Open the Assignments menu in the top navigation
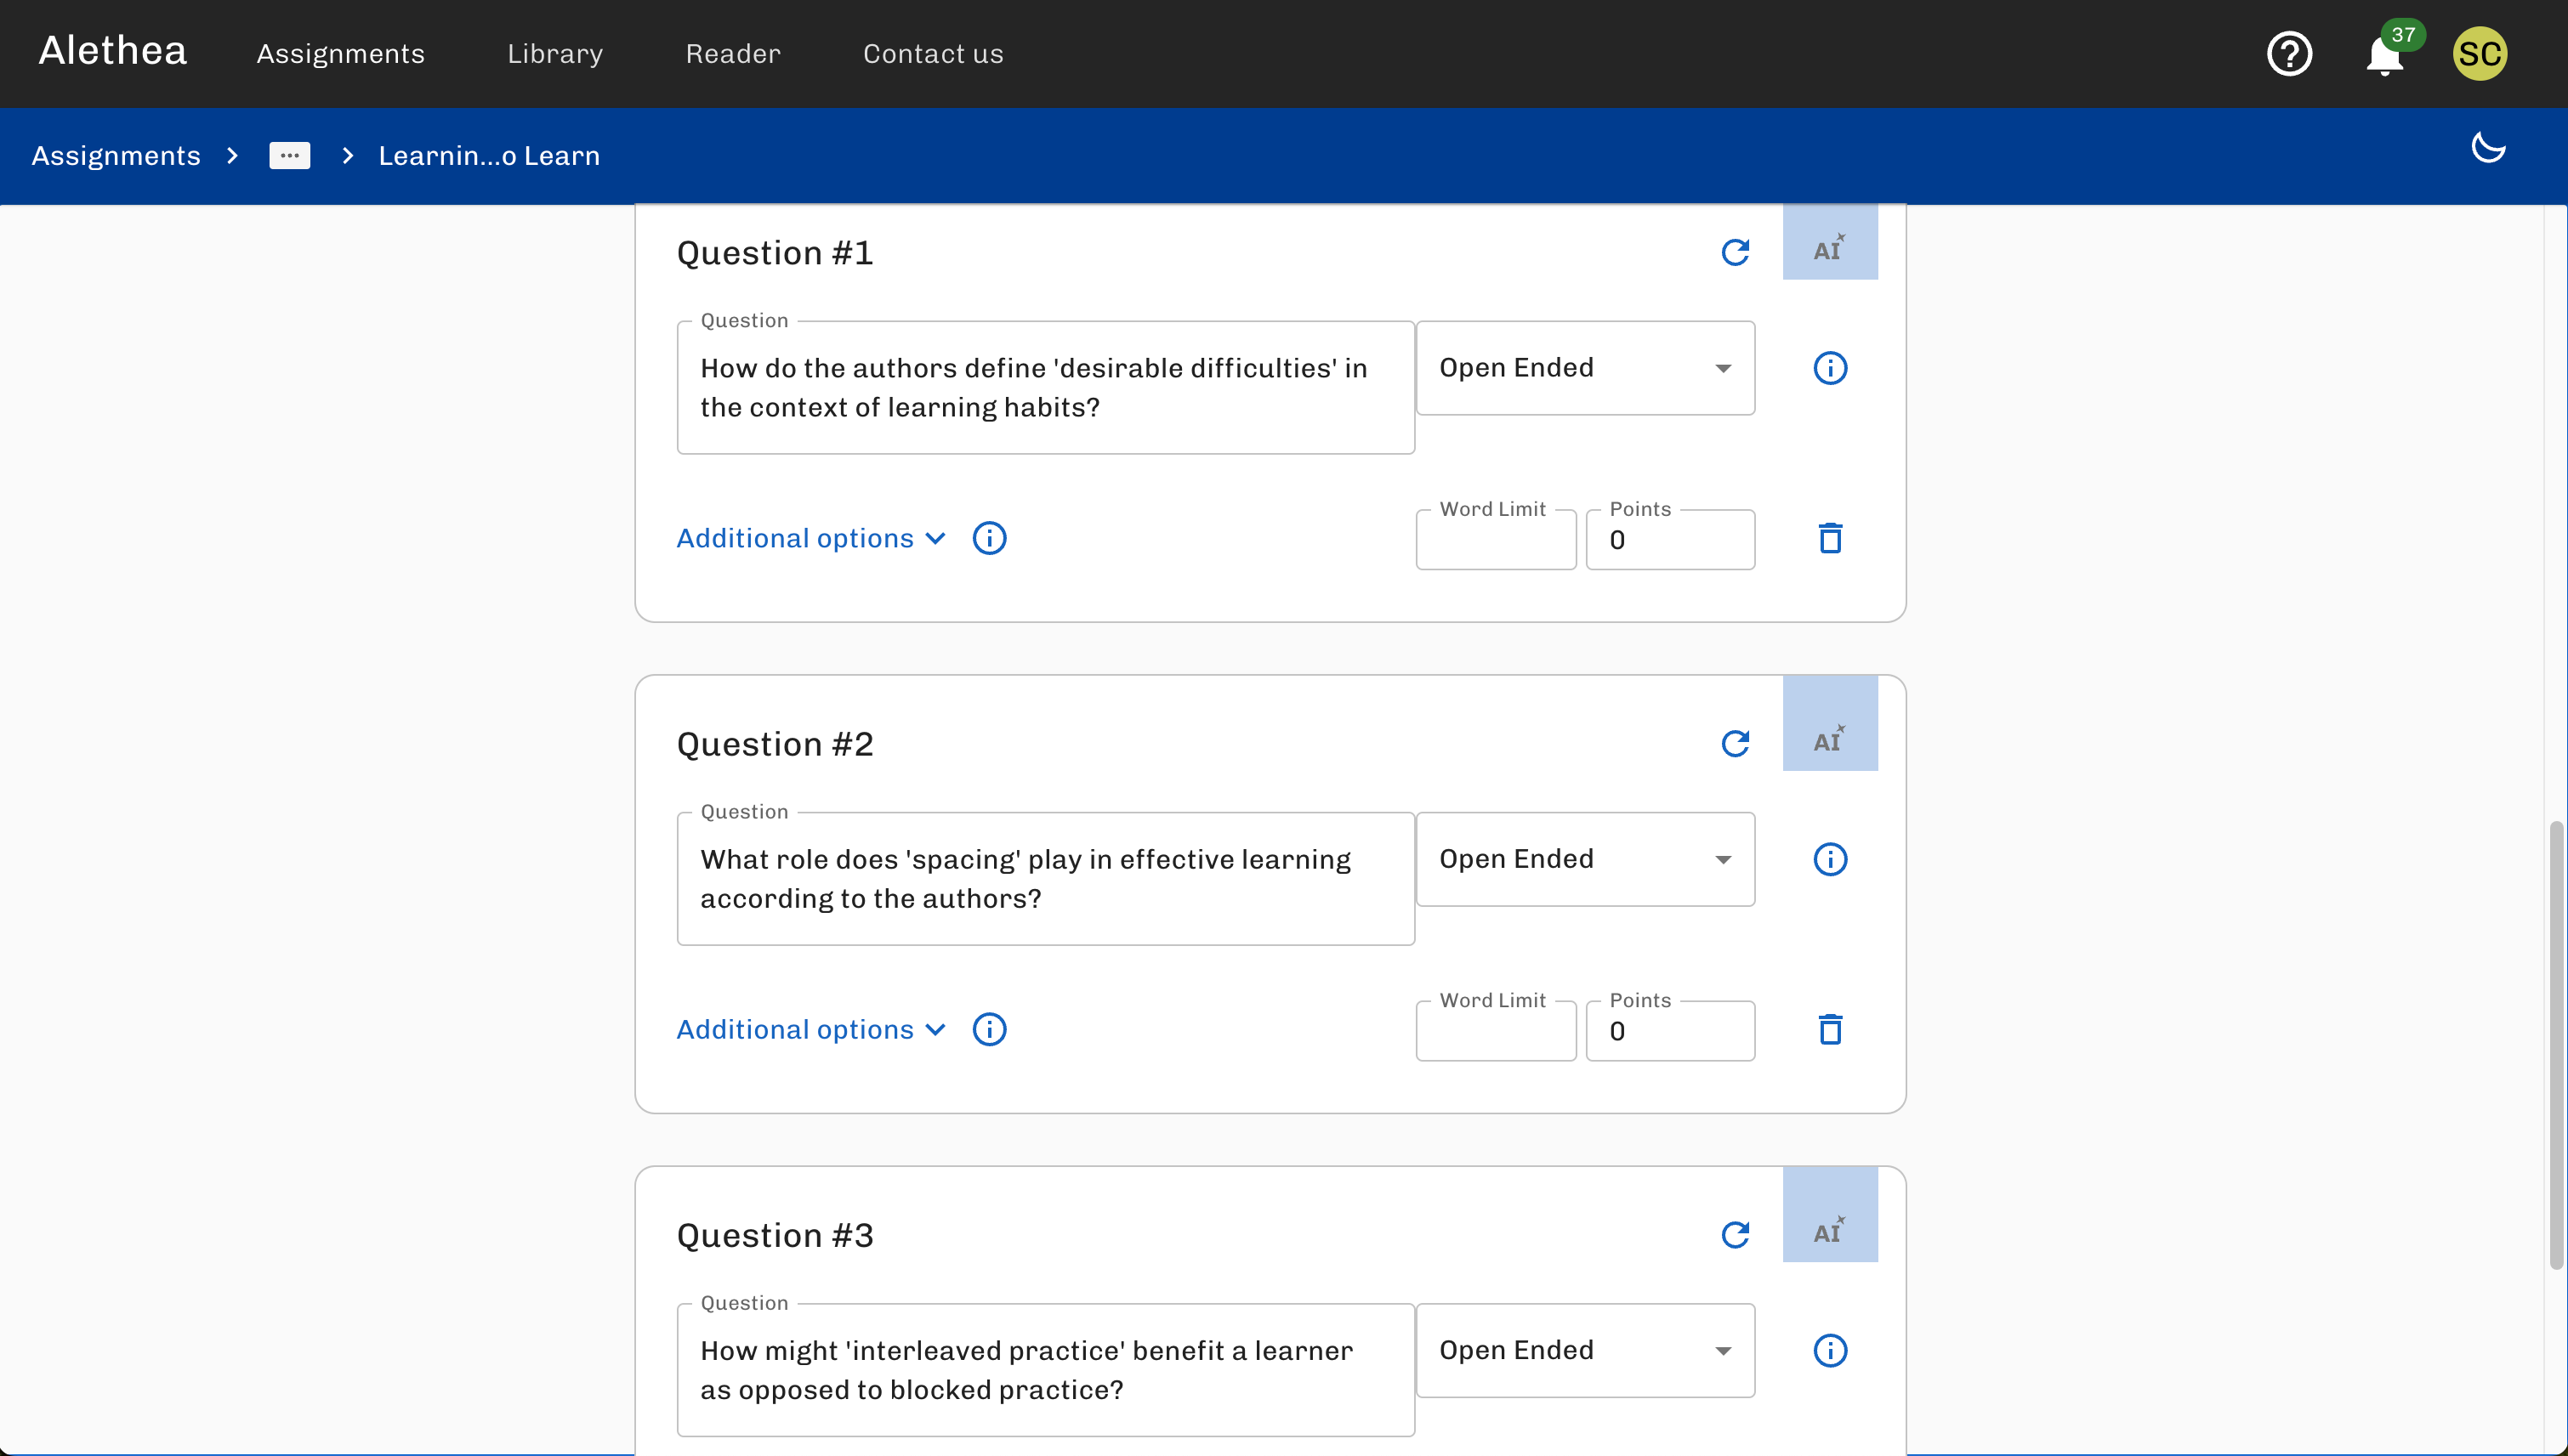 tap(340, 54)
